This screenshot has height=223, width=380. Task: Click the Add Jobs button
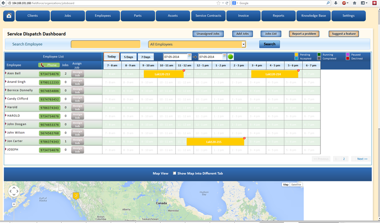tap(242, 34)
